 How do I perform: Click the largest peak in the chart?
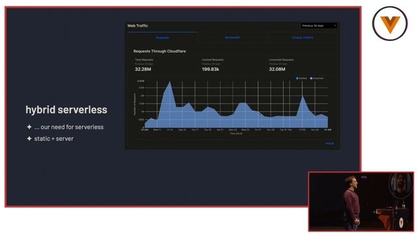169,82
